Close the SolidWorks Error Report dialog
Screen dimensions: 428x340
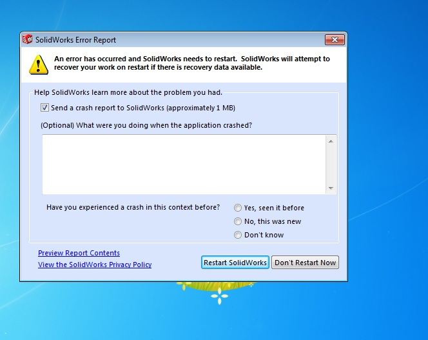pos(335,40)
